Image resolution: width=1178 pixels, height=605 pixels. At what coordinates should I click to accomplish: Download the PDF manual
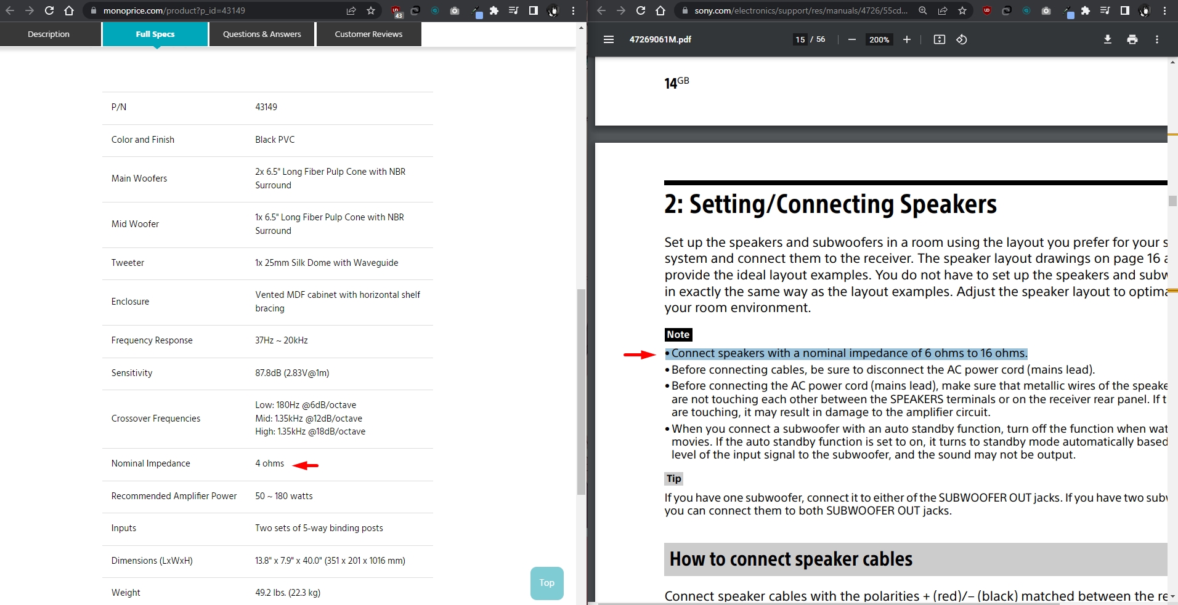pyautogui.click(x=1107, y=39)
